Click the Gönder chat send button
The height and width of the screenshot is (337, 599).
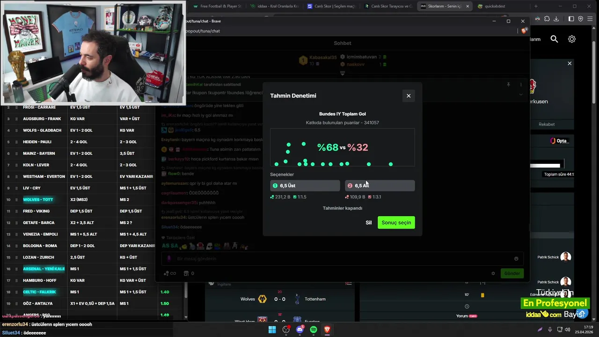pos(512,273)
